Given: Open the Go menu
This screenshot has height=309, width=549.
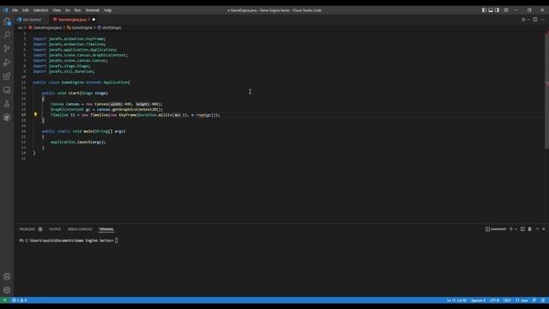Looking at the screenshot, I should click(x=67, y=10).
